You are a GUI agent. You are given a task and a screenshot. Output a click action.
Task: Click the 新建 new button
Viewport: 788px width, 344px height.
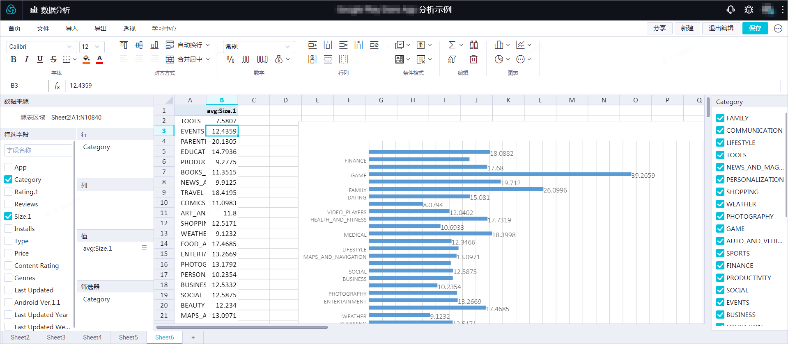click(687, 28)
